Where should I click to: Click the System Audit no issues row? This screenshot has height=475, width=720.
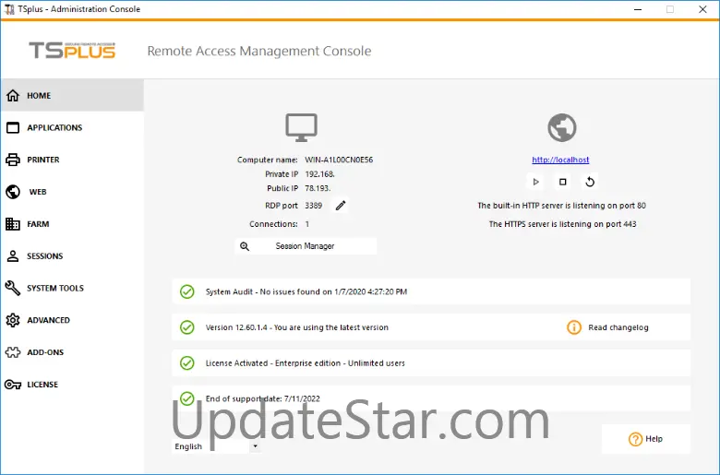click(x=431, y=291)
